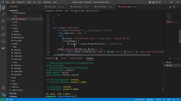181x101 pixels.
Task: Select the php terminal instance
Action: coord(173,62)
